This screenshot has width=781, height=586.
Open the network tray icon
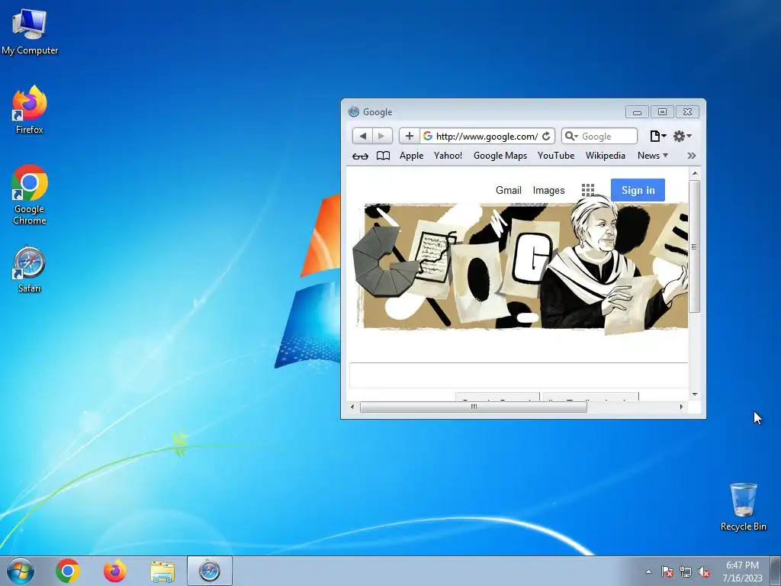[x=686, y=572]
